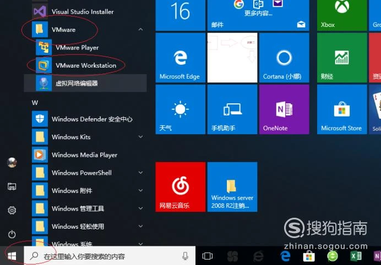Open the Microsoft Store tile
Screen dimensions: 381x265
click(342, 109)
